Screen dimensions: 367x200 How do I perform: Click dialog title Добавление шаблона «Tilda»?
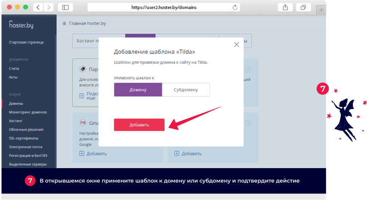pyautogui.click(x=154, y=52)
